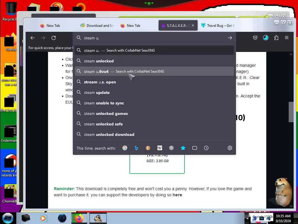The width and height of the screenshot is (298, 224).
Task: Click the taskbar clock showing 10:35 AM
Action: click(283, 218)
